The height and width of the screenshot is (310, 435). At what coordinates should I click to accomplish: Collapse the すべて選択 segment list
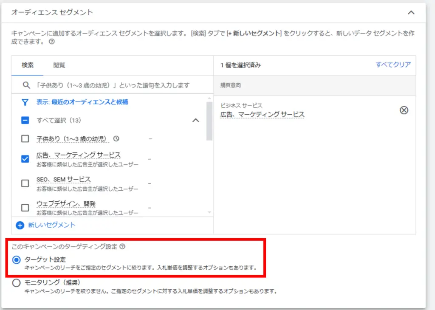[195, 120]
